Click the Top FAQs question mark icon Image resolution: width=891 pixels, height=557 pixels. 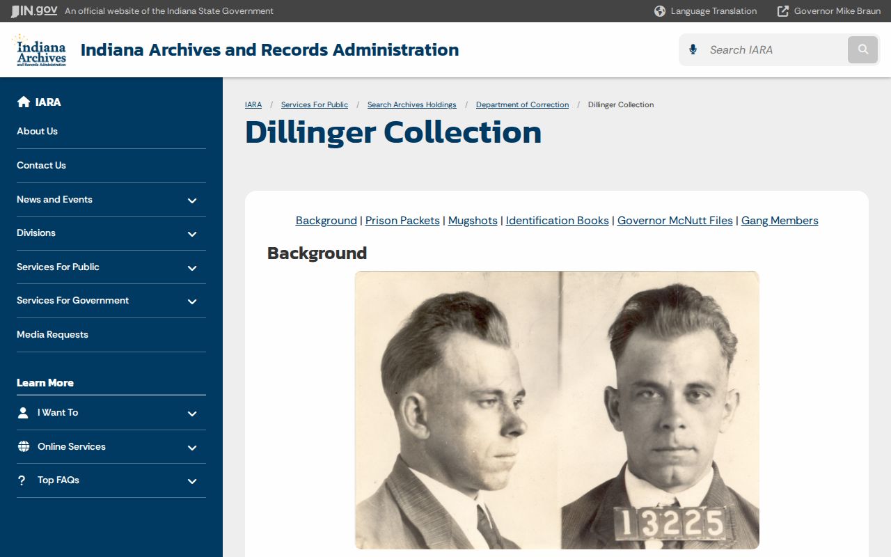[22, 480]
